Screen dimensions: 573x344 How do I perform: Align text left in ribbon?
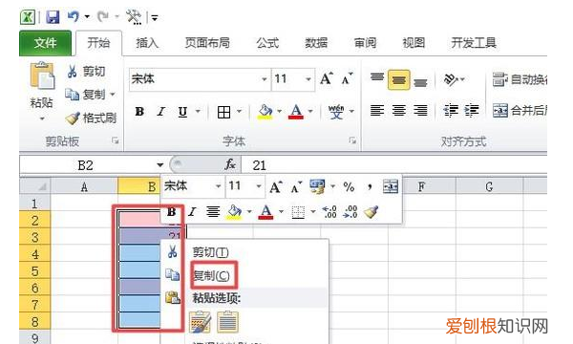377,110
